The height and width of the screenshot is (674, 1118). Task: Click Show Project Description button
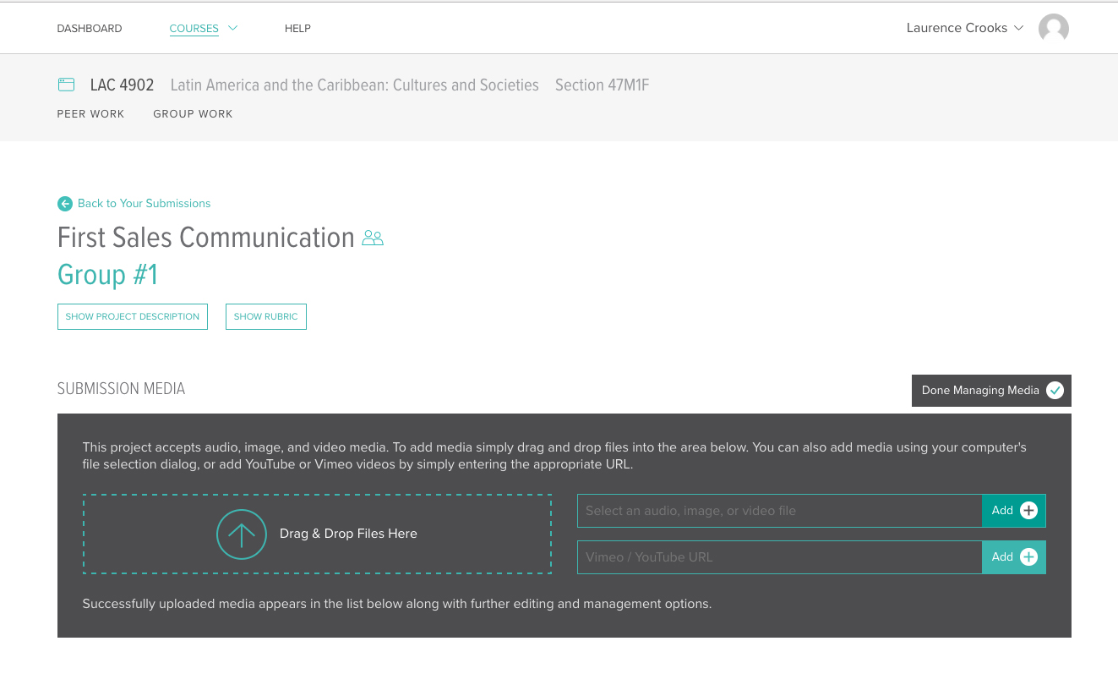pyautogui.click(x=133, y=317)
